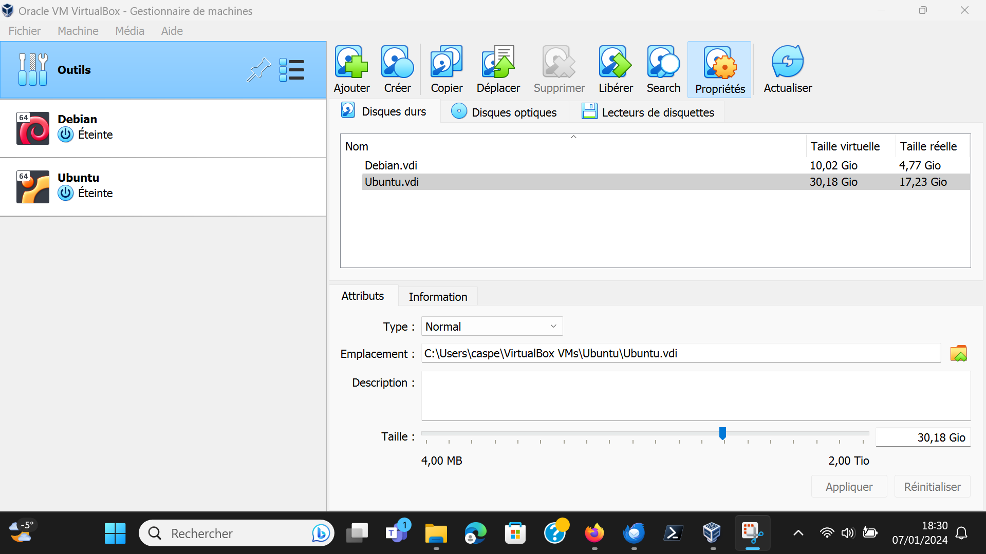Select the Ubuntu virtual machine

(x=163, y=187)
